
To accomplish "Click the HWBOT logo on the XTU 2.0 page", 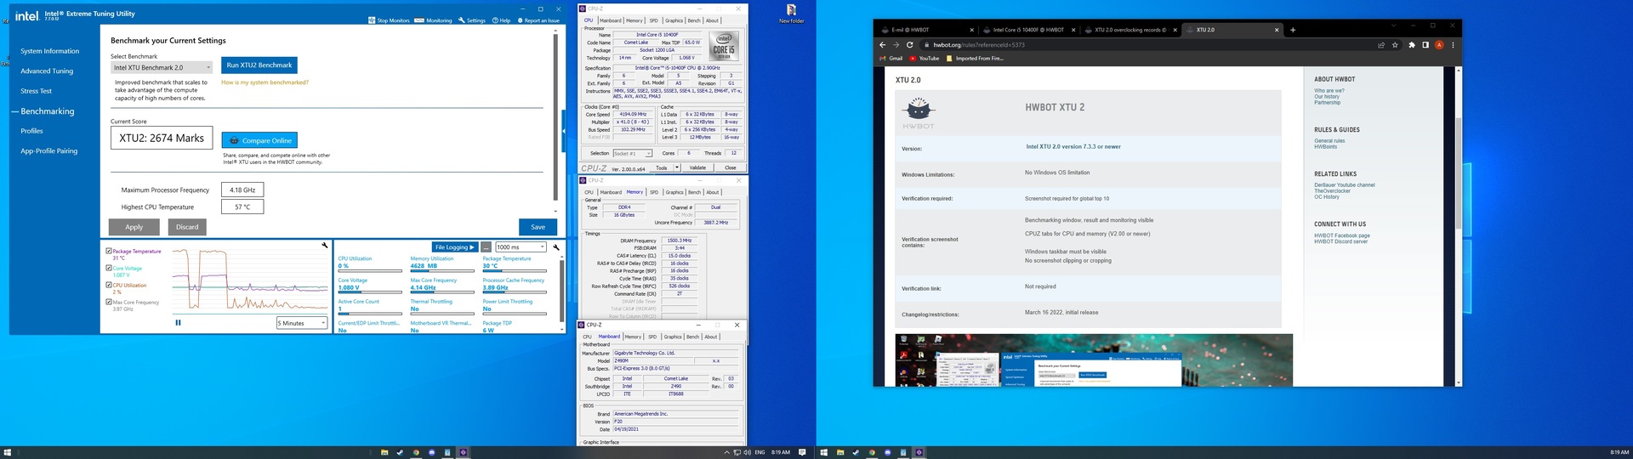I will coord(919,113).
